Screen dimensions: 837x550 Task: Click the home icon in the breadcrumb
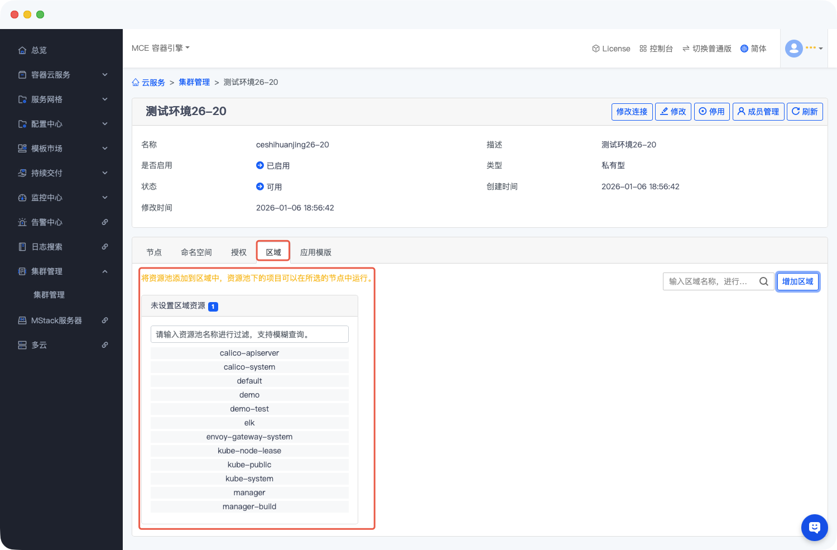pos(136,82)
